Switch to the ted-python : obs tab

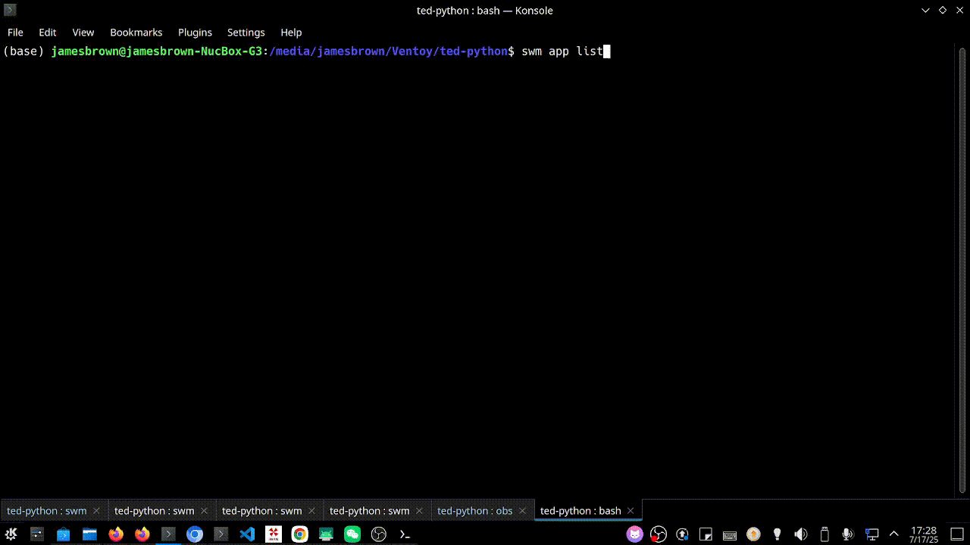(475, 510)
